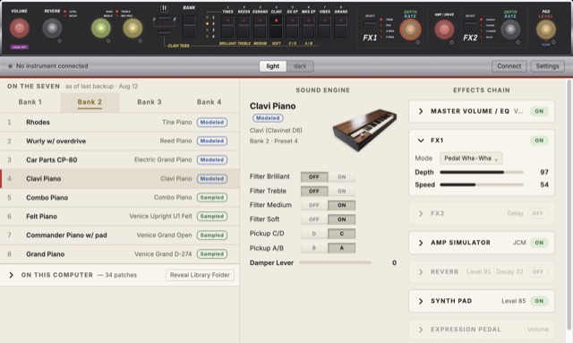
Task: Expand On This Computer patches list
Action: (11, 275)
